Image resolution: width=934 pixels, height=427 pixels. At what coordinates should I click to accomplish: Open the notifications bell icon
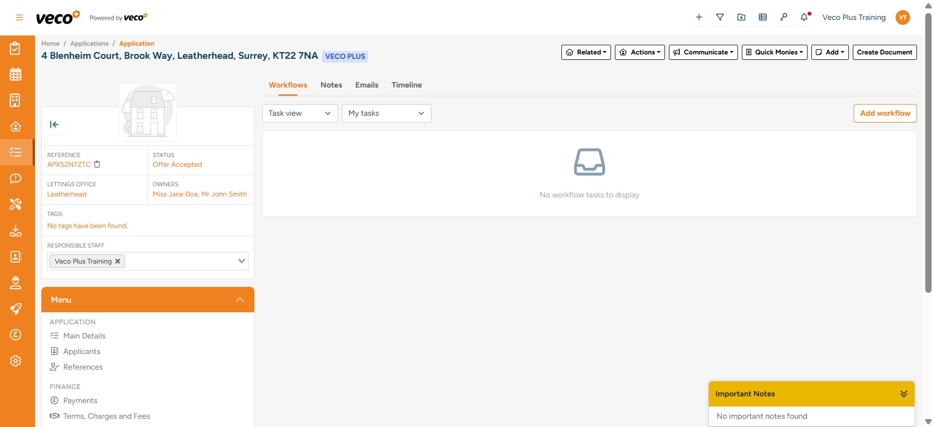805,18
